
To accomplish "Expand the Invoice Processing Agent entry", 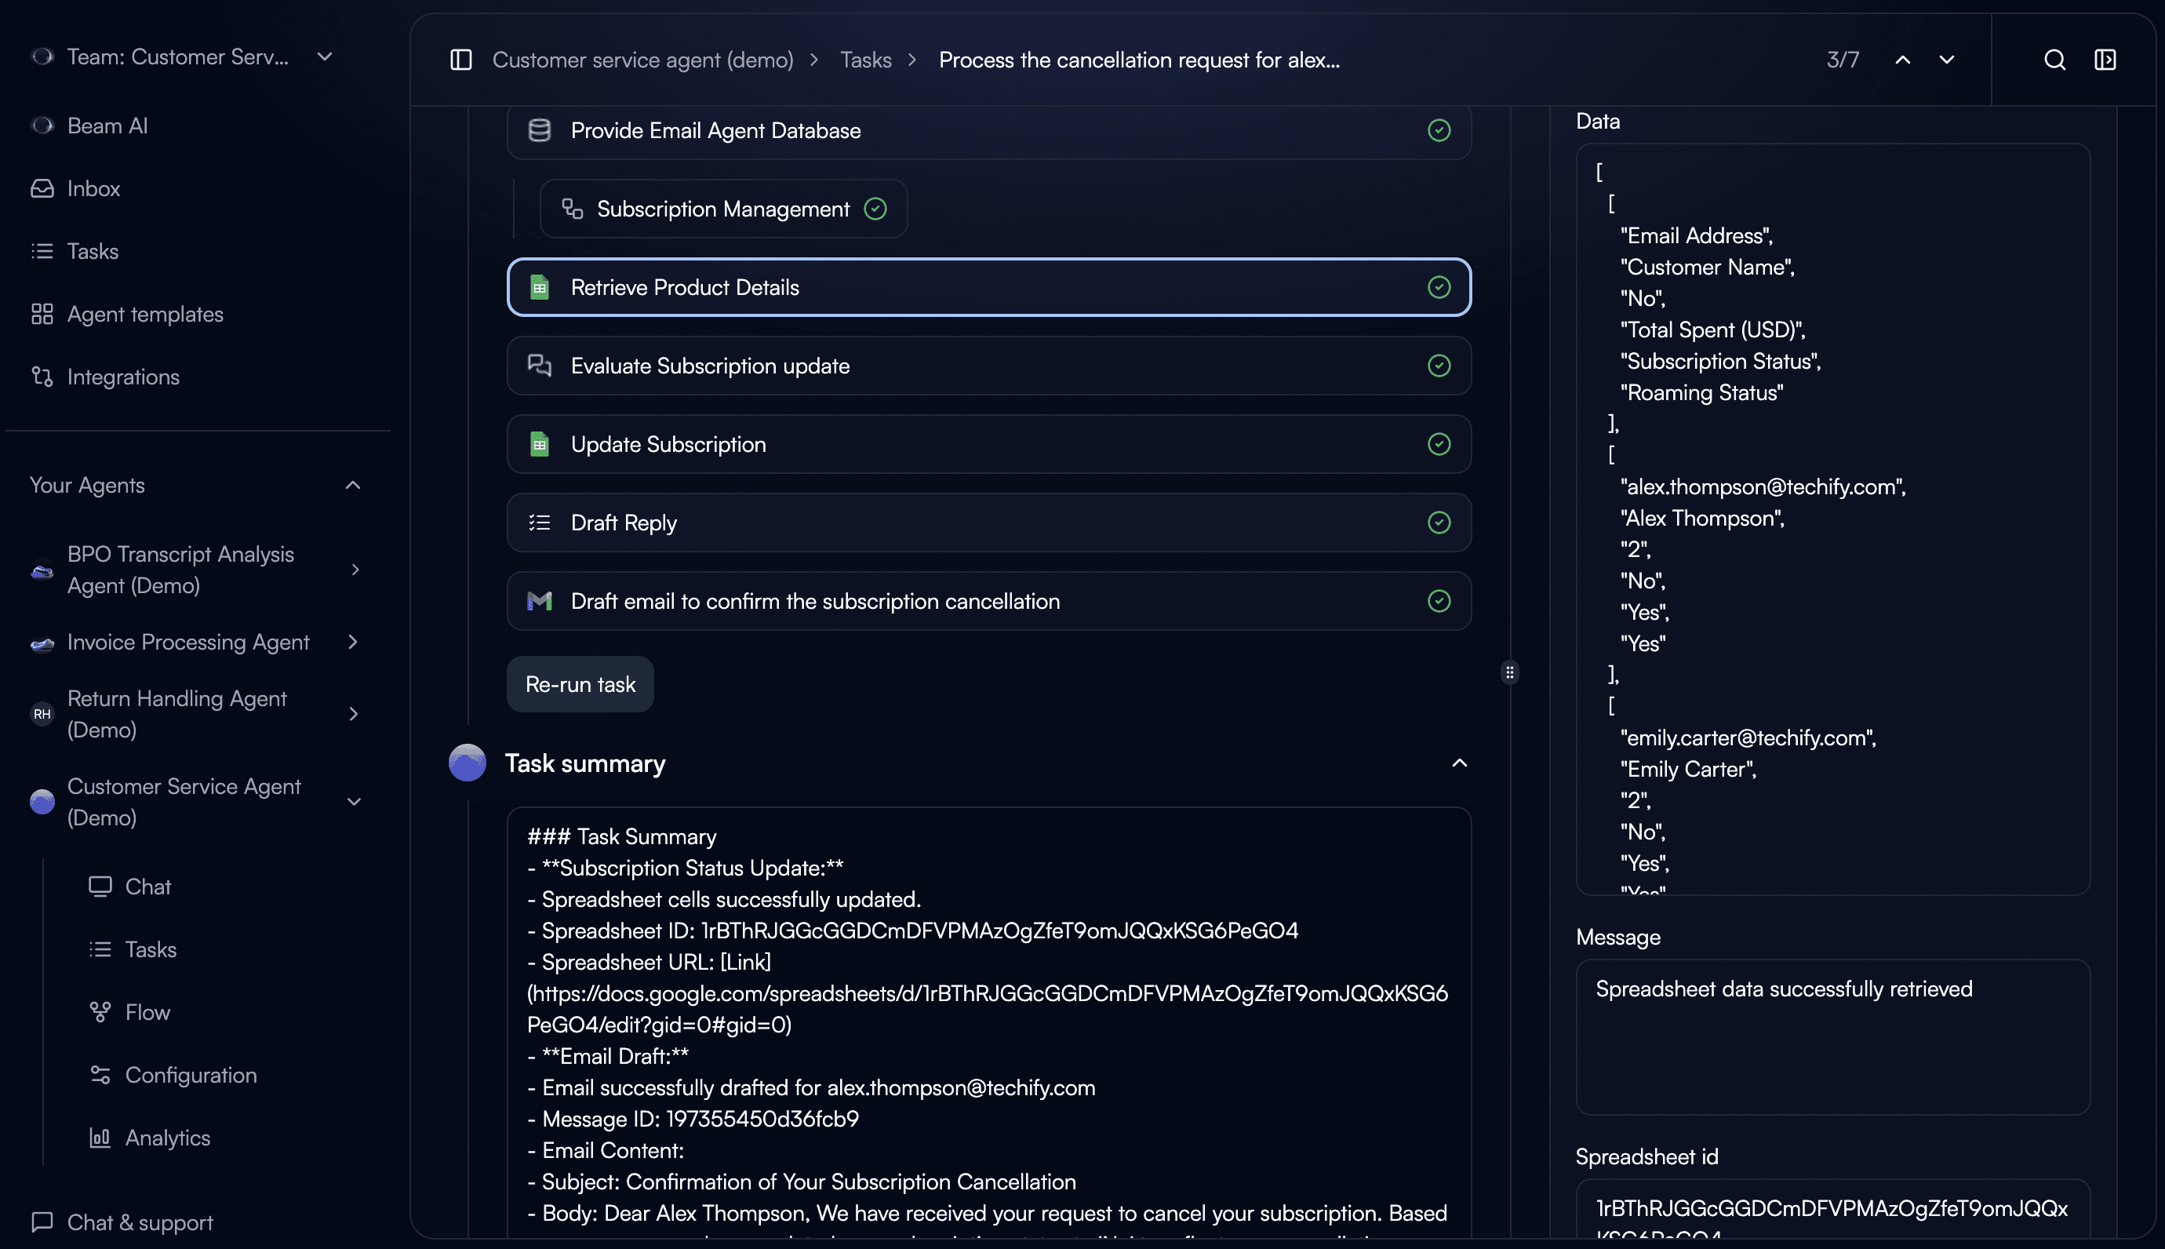I will [353, 642].
